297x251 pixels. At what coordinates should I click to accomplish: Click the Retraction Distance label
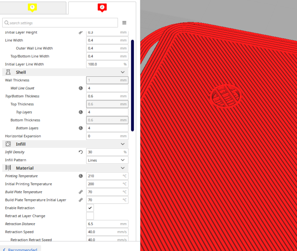pyautogui.click(x=20, y=224)
